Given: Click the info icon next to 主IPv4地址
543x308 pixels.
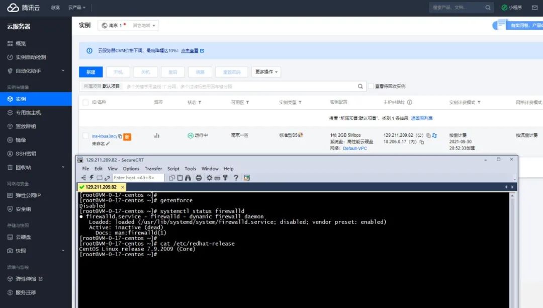Looking at the screenshot, I should 410,102.
